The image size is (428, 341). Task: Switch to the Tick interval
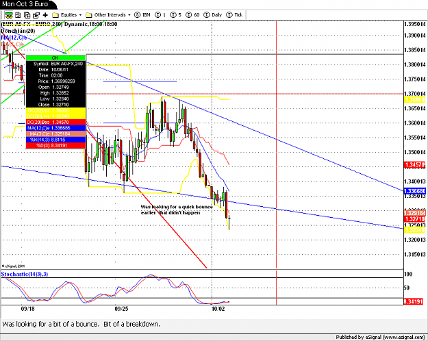coord(234,15)
